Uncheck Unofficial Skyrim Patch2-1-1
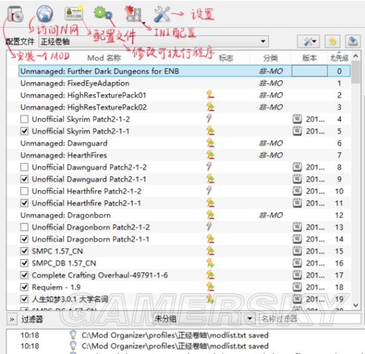The image size is (365, 354). pos(24,131)
